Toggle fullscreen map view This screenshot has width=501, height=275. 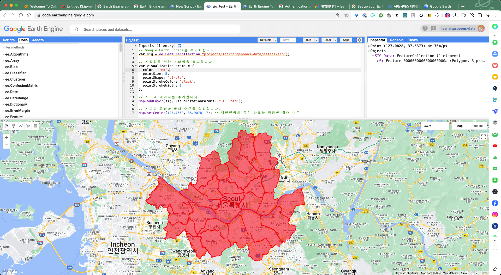coord(483,137)
